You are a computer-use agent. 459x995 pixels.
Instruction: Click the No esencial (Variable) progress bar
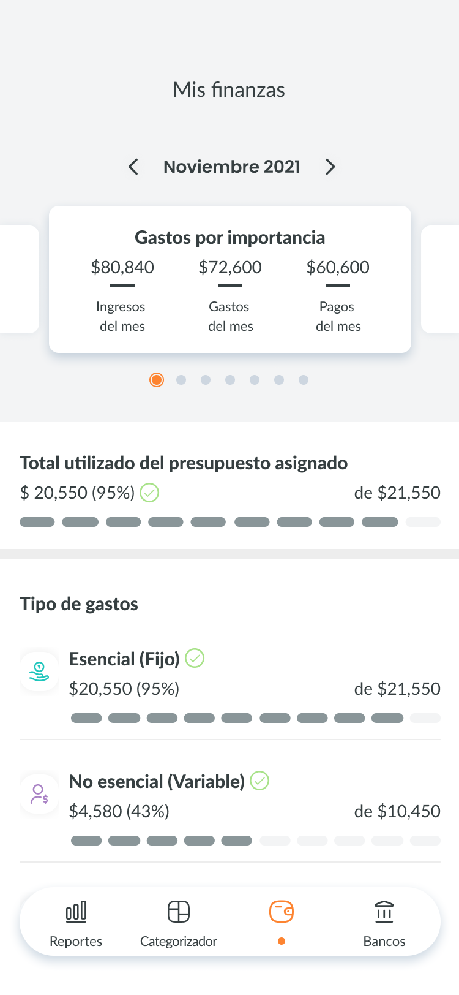click(x=256, y=841)
